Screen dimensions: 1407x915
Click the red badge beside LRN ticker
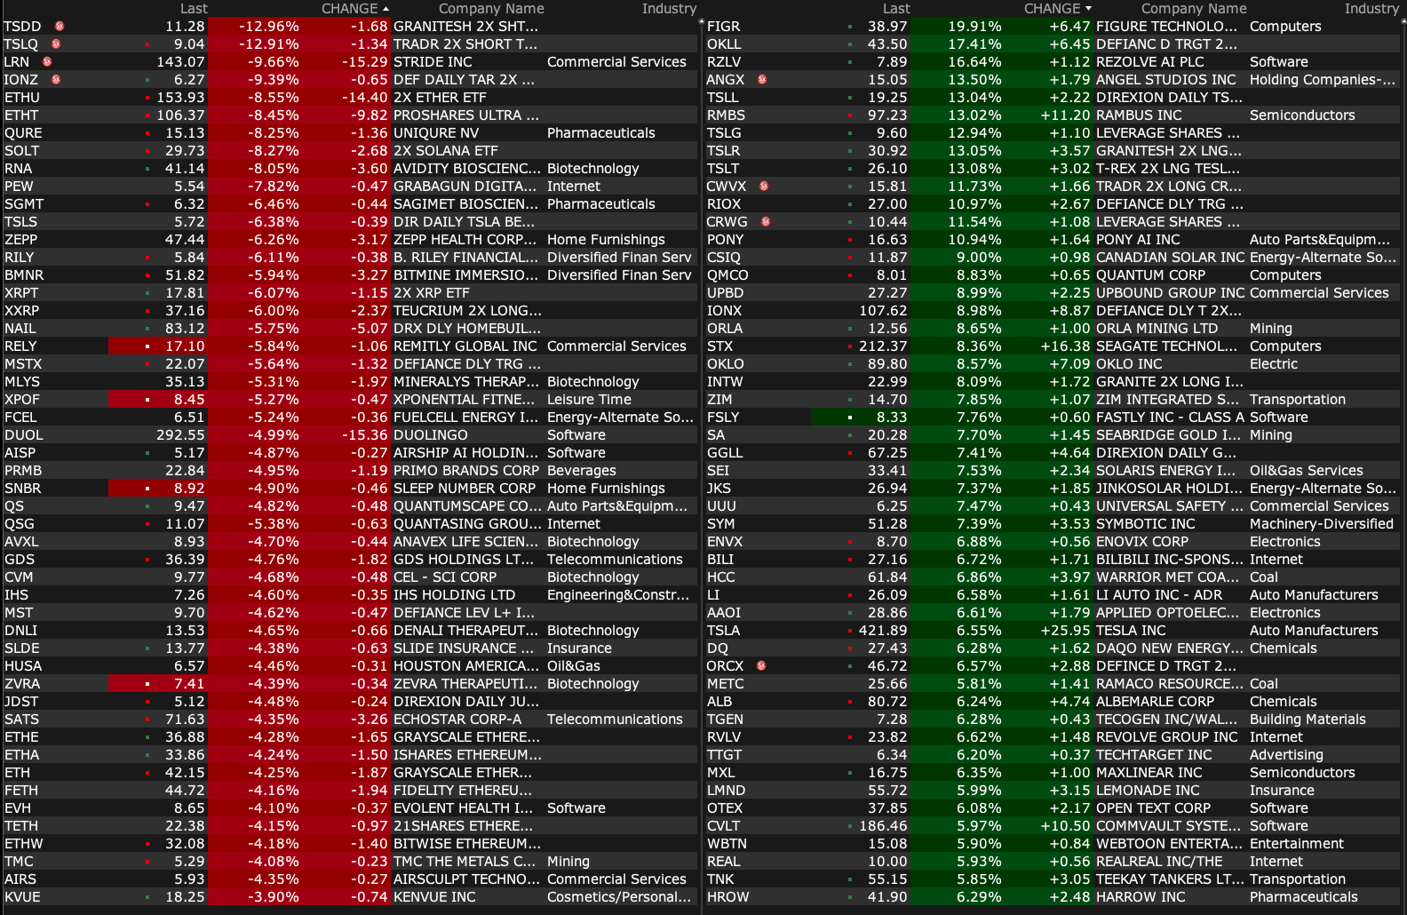(x=47, y=62)
